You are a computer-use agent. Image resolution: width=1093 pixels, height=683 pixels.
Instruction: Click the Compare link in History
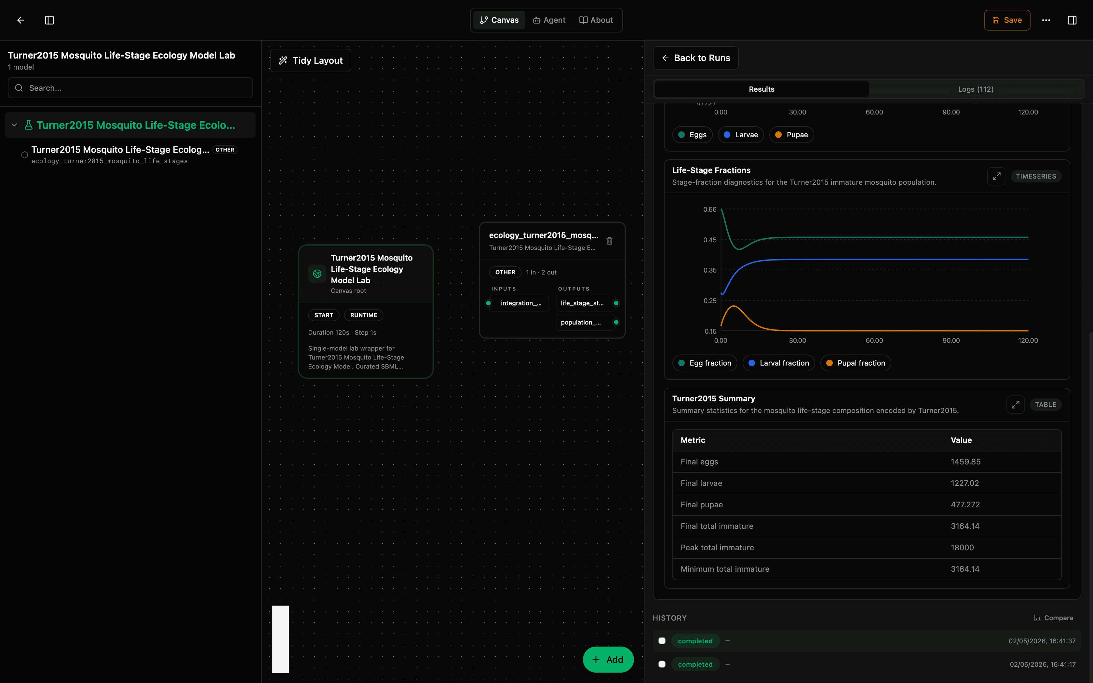1054,618
